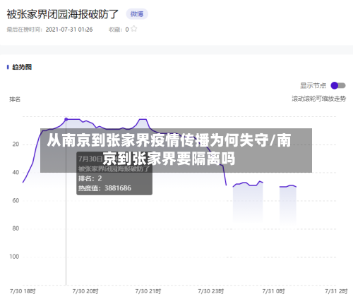
Task: Click the 显示节点 label text
Action: tap(313, 85)
